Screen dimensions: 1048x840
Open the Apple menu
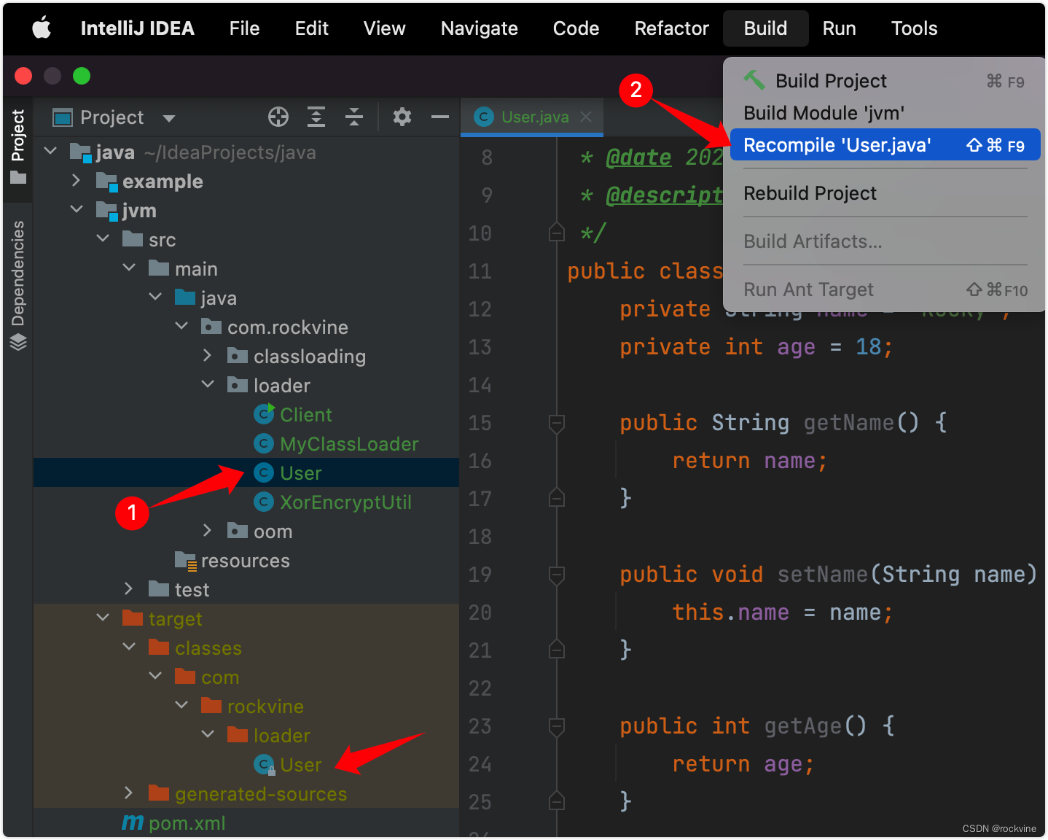(x=42, y=28)
